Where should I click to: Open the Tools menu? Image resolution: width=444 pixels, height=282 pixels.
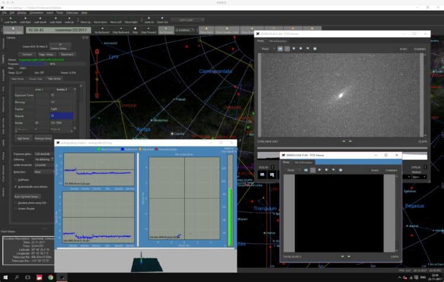click(x=60, y=13)
